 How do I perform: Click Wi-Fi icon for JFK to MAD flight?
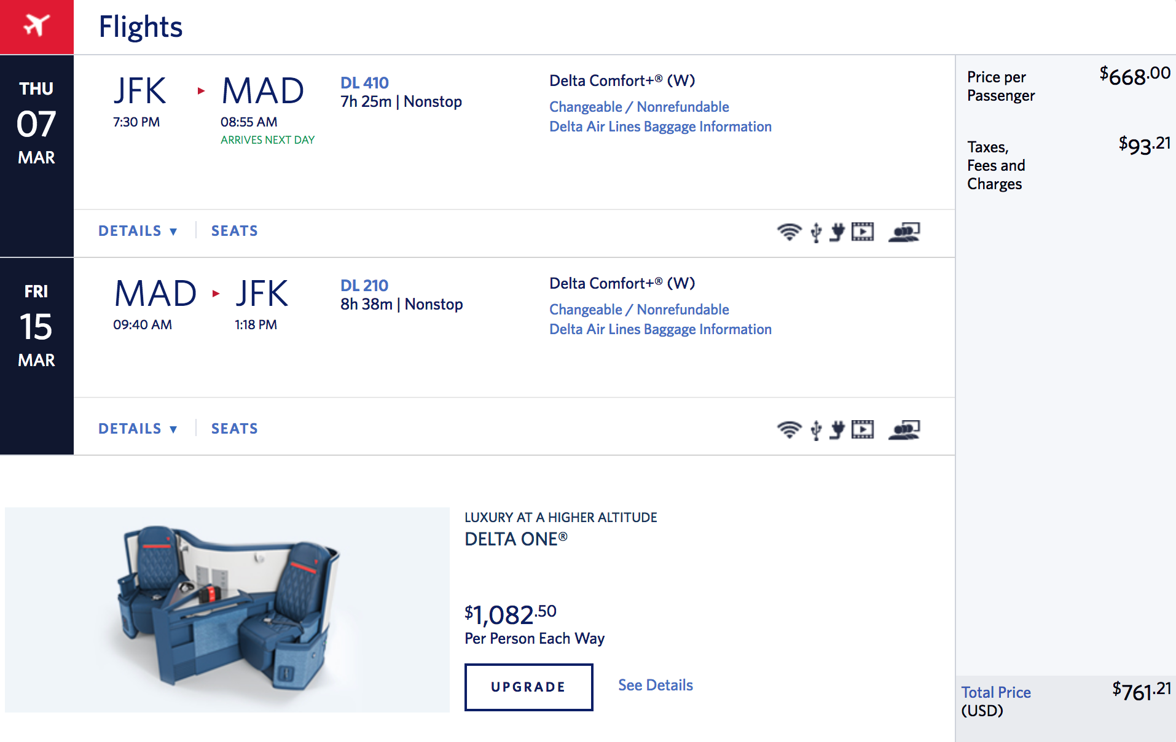point(789,232)
